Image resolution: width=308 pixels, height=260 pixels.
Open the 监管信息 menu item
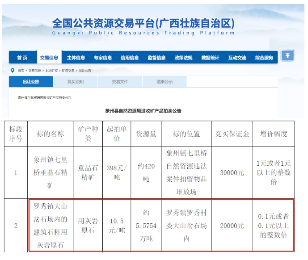[x=156, y=58]
